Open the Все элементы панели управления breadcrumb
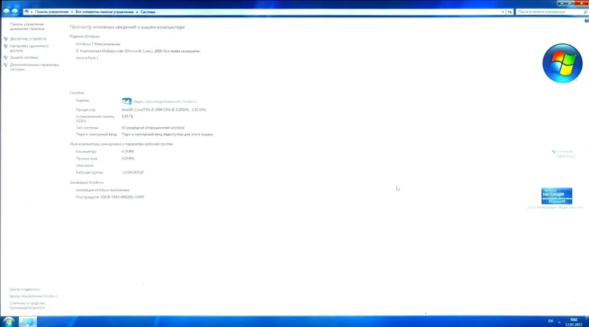The height and width of the screenshot is (327, 589). click(x=105, y=12)
